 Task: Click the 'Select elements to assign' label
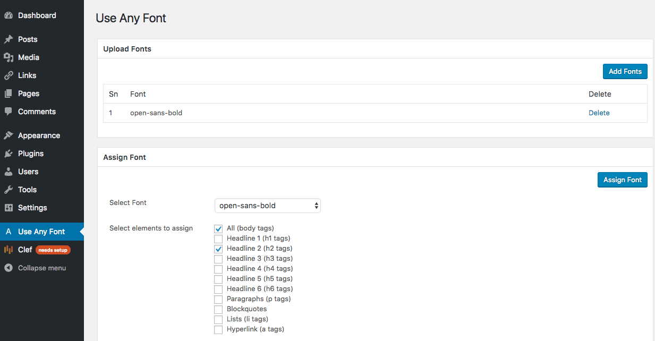tap(151, 228)
